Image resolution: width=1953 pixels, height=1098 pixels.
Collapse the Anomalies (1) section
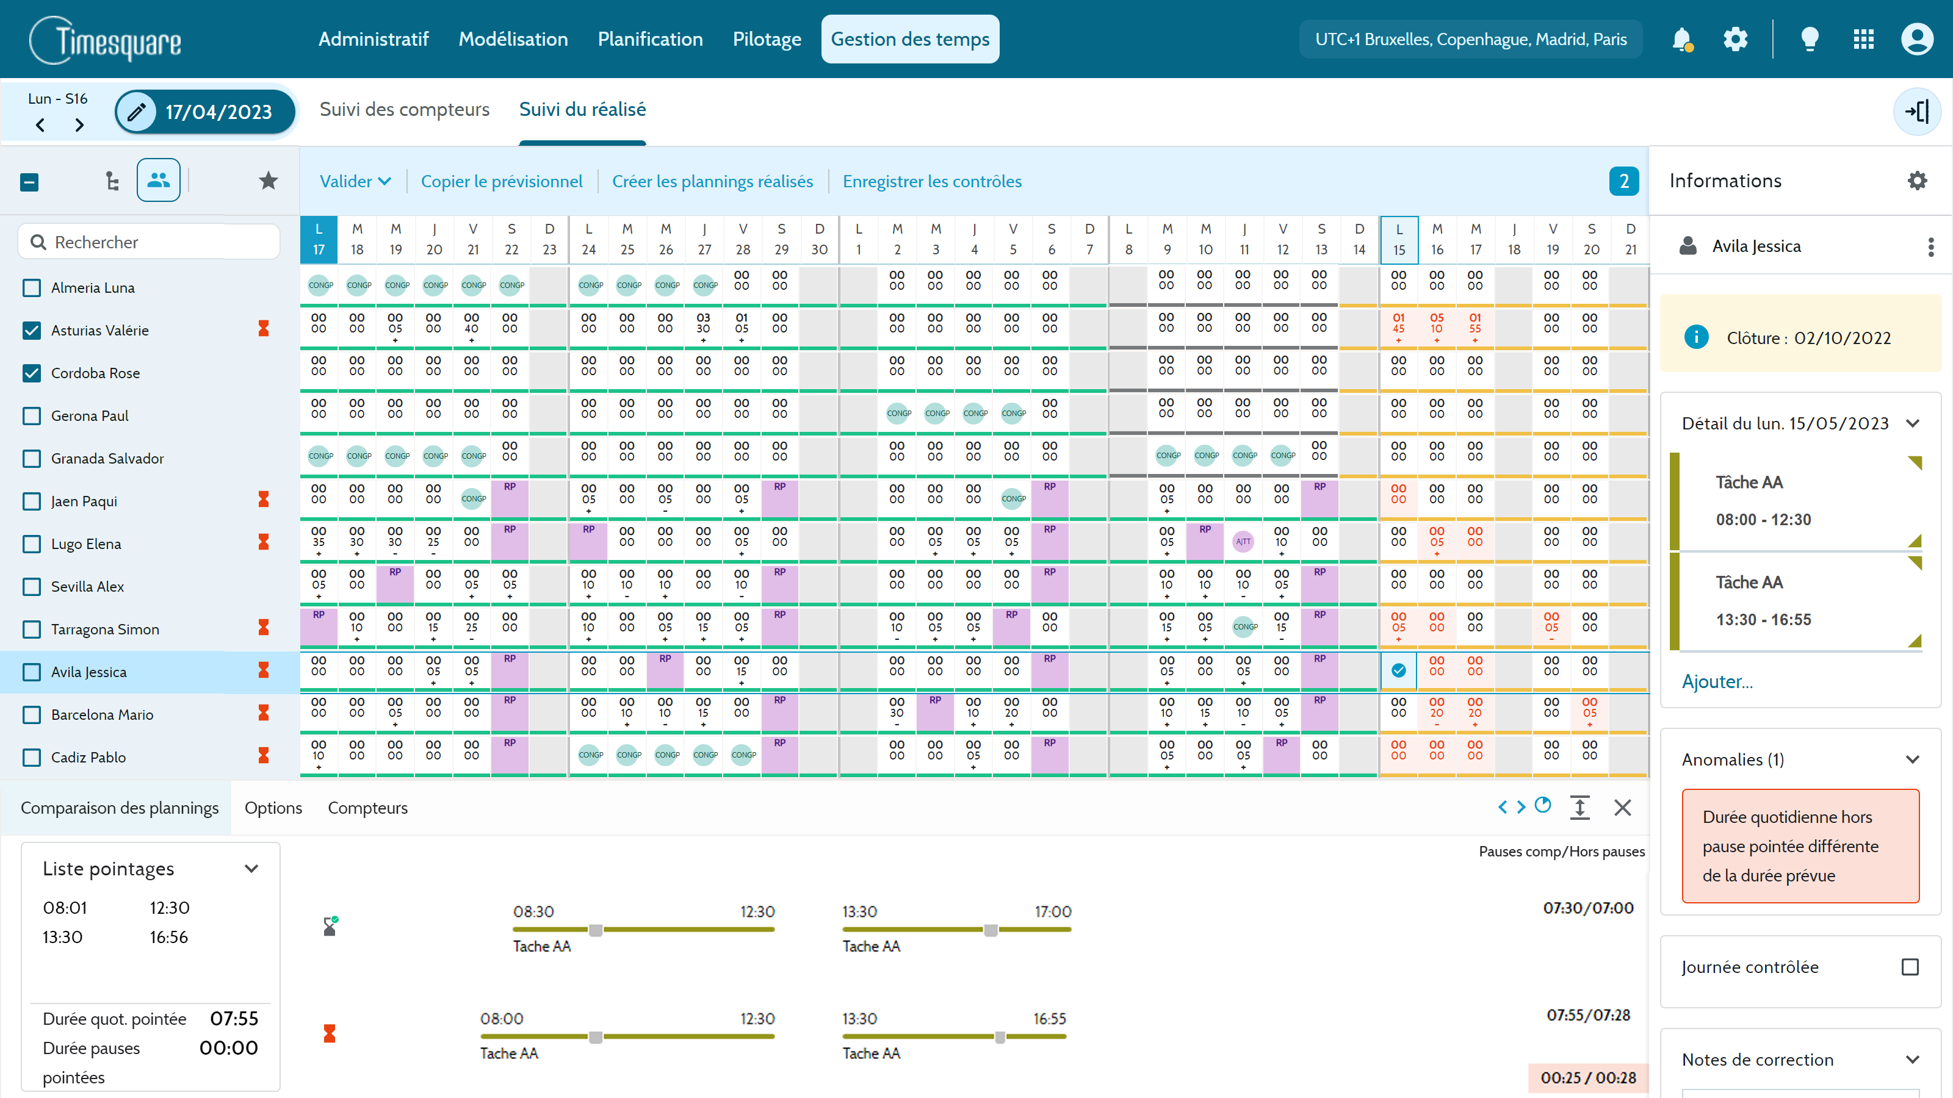point(1912,759)
